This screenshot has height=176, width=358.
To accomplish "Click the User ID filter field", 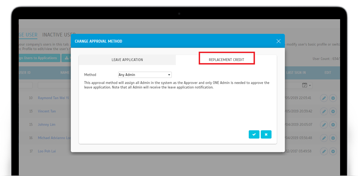I will pos(26,86).
